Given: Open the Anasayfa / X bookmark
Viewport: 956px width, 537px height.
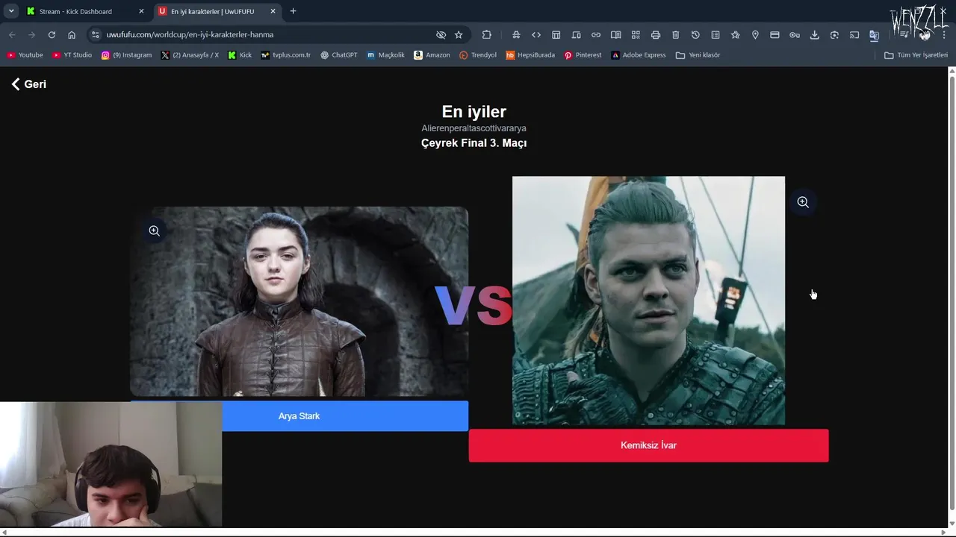Looking at the screenshot, I should [x=190, y=55].
